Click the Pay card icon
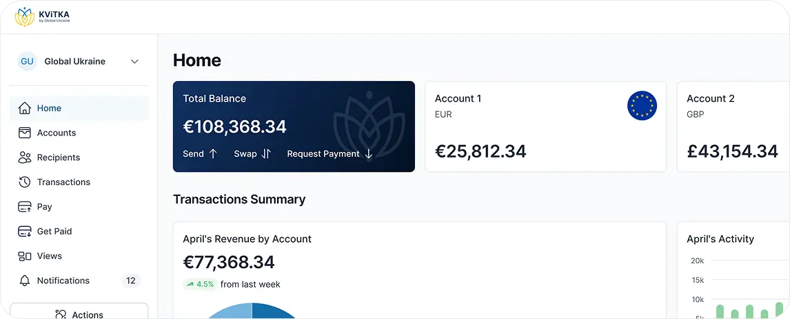Screen dimensions: 790x319 coord(25,207)
